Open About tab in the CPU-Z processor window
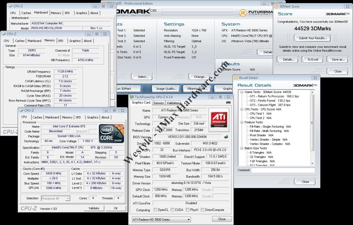Image resolution: width=353 pixels, height=225 pixels. (x=105, y=117)
